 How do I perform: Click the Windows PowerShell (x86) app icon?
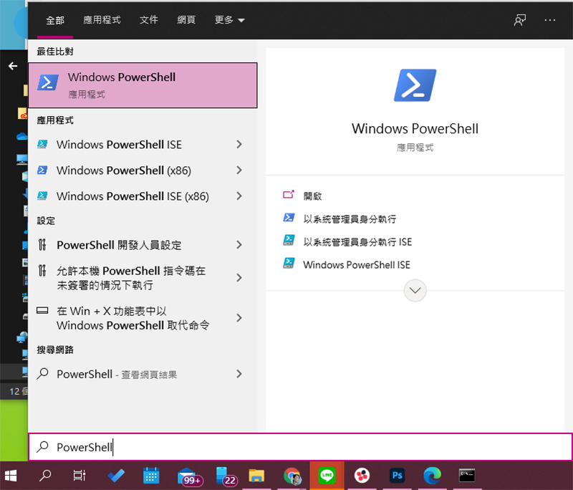pyautogui.click(x=42, y=170)
